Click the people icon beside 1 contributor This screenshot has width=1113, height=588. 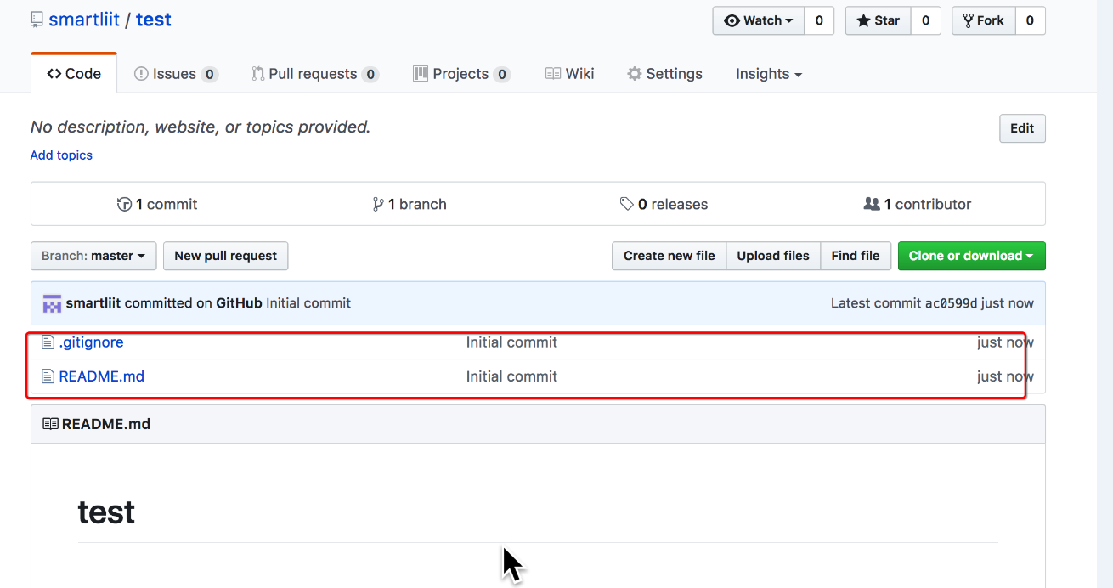[872, 204]
